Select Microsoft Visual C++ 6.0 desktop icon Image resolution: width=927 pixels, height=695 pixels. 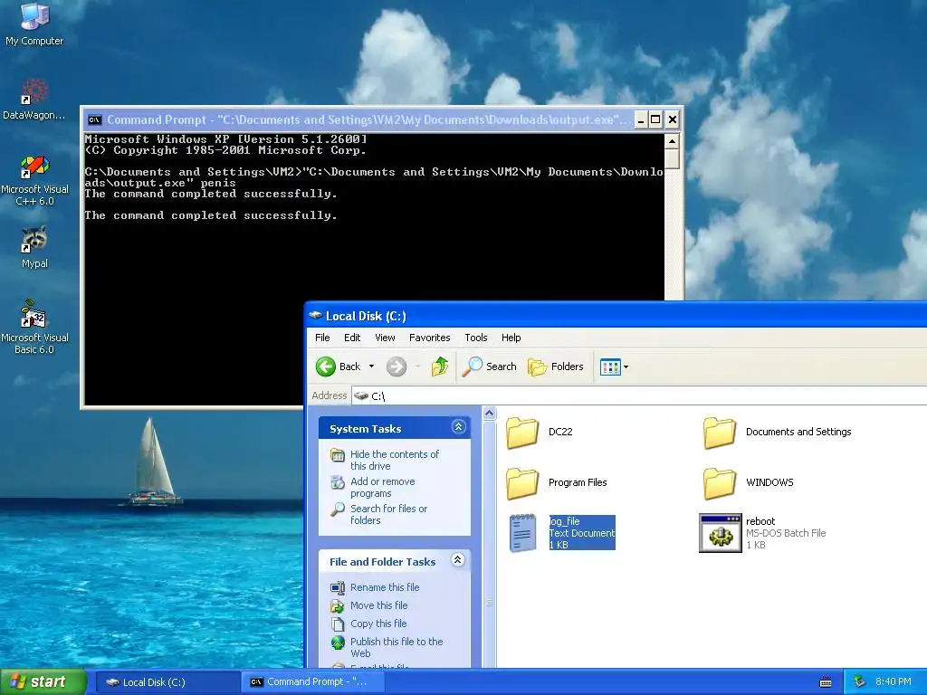[x=34, y=180]
